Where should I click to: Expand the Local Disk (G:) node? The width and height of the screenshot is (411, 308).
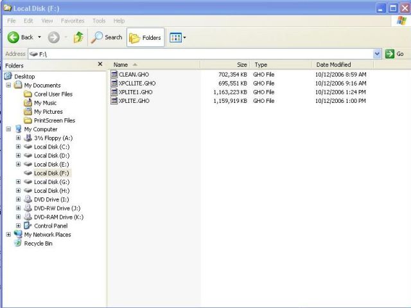[19, 182]
